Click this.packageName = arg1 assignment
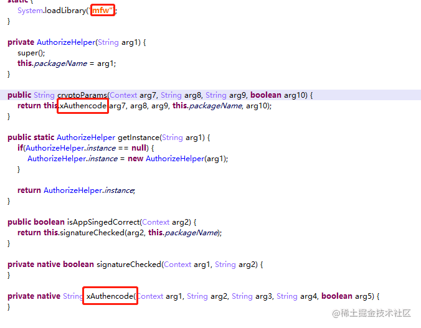 click(x=67, y=63)
